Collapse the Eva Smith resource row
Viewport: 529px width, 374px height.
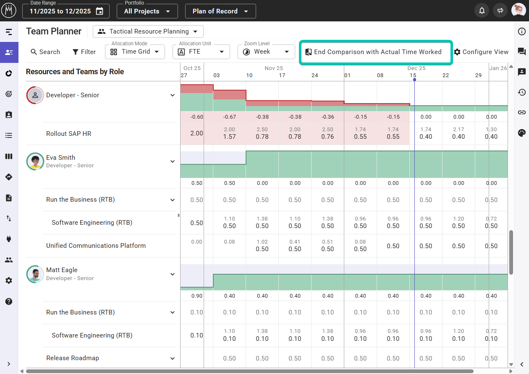click(172, 161)
